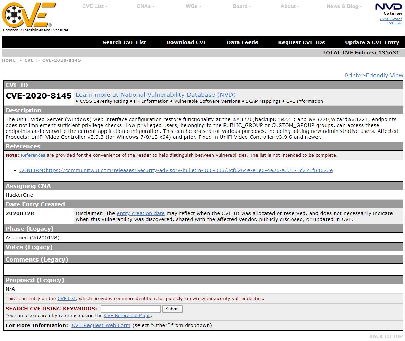
Task: Go to CVE breadcrumb
Action: [x=29, y=60]
